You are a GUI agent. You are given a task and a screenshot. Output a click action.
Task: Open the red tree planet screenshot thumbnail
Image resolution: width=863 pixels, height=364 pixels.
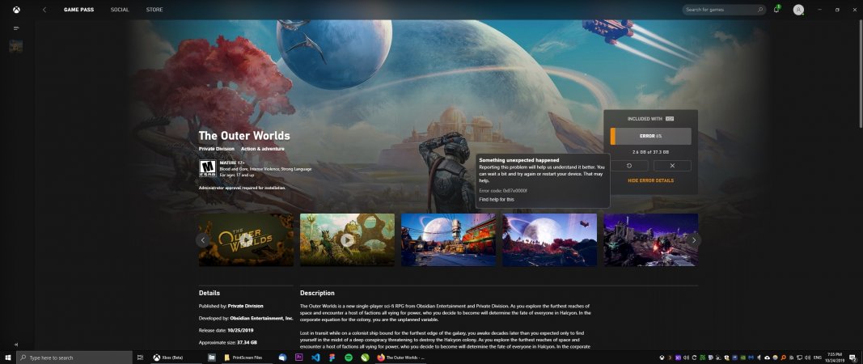click(x=549, y=240)
